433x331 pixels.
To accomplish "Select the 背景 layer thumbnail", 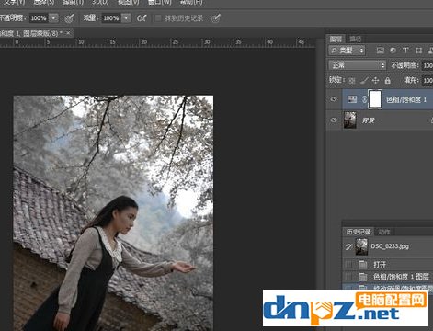I will [350, 120].
